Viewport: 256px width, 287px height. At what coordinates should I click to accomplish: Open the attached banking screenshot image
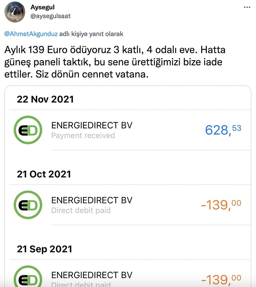click(128, 186)
